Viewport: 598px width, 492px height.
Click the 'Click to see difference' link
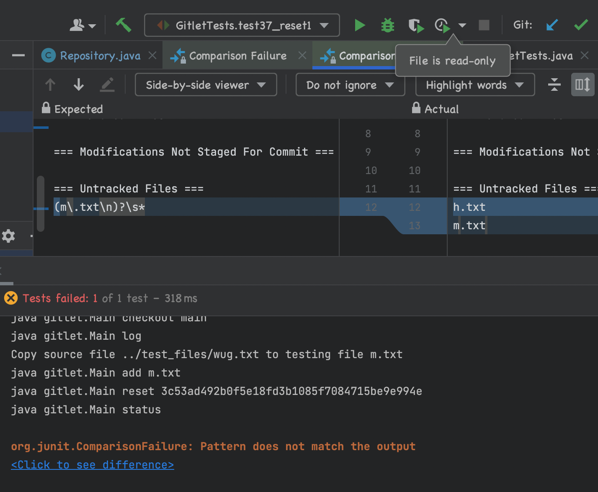92,465
